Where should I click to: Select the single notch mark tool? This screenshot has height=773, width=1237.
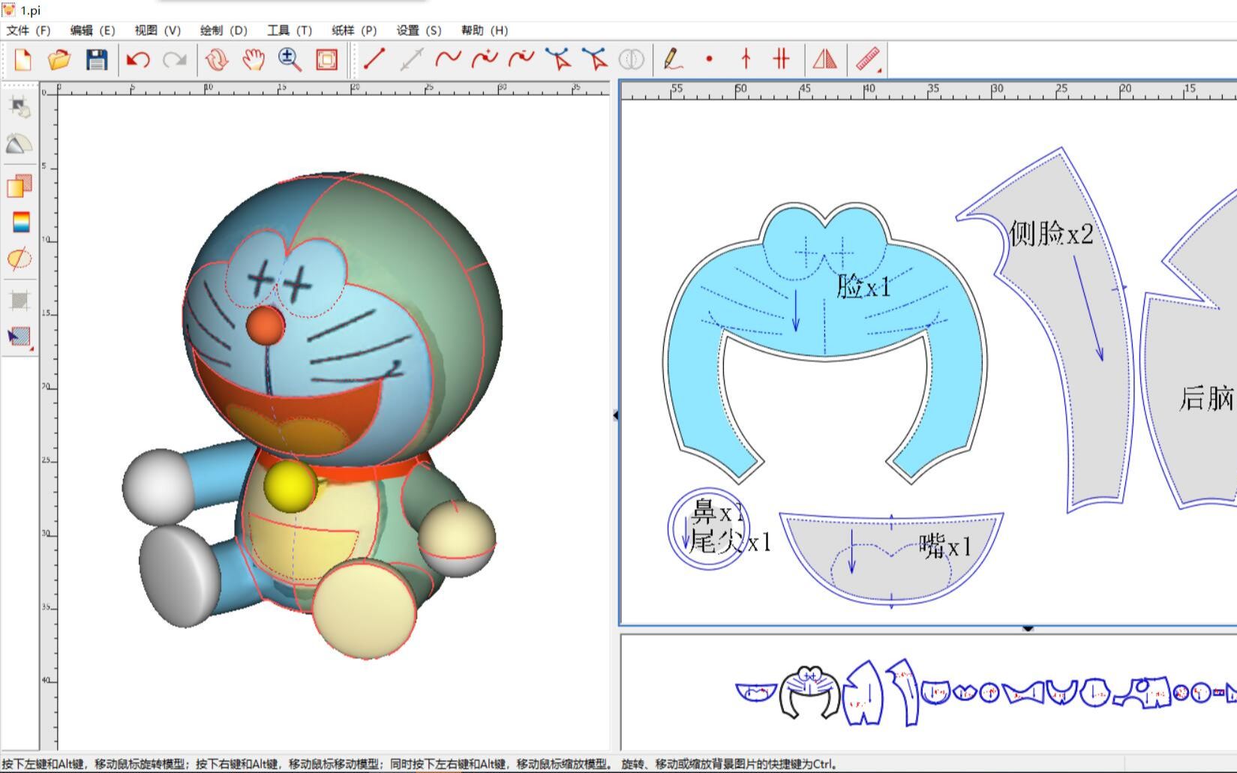click(746, 59)
